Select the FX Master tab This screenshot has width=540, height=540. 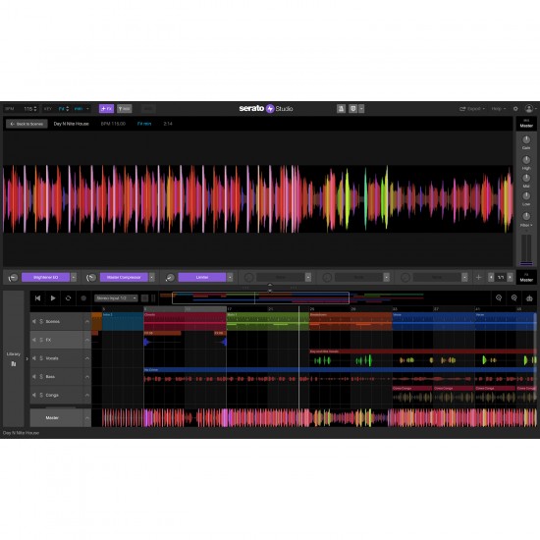pos(526,278)
